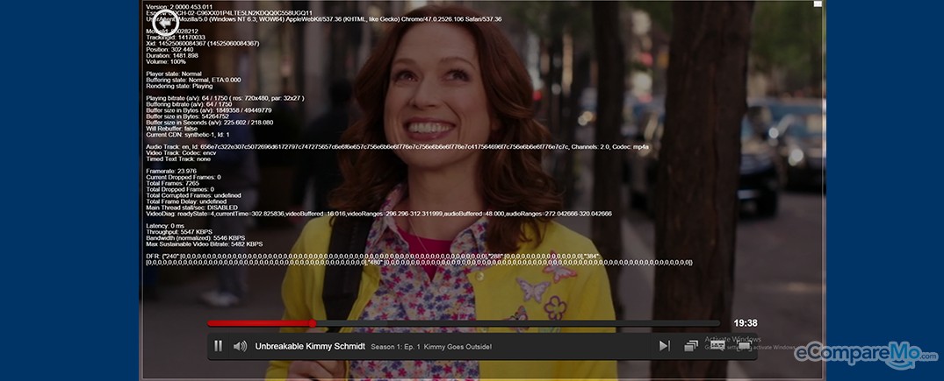The image size is (944, 381).
Task: Select the 'Xid' identifier line
Action: pyautogui.click(x=202, y=43)
